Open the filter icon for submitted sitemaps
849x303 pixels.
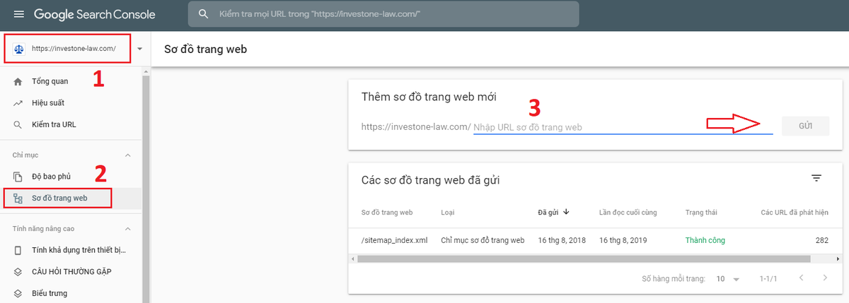(x=816, y=179)
